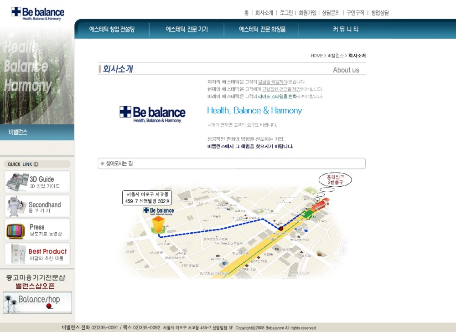Select 비밸런스 in the left sidebar
This screenshot has height=332, width=456.
(18, 132)
